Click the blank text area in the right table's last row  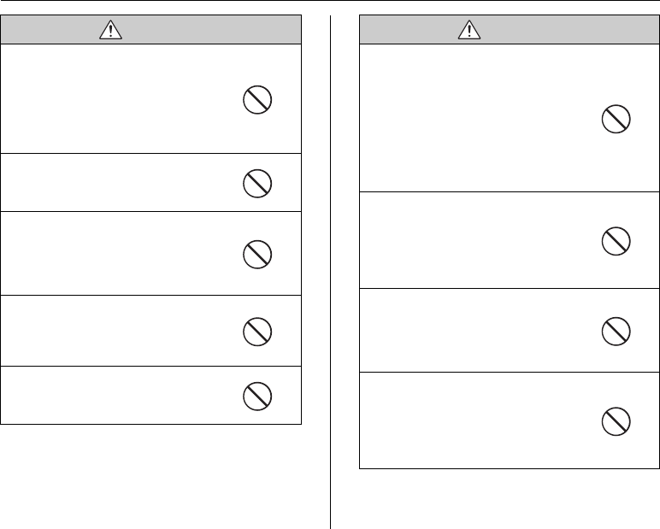[470, 420]
